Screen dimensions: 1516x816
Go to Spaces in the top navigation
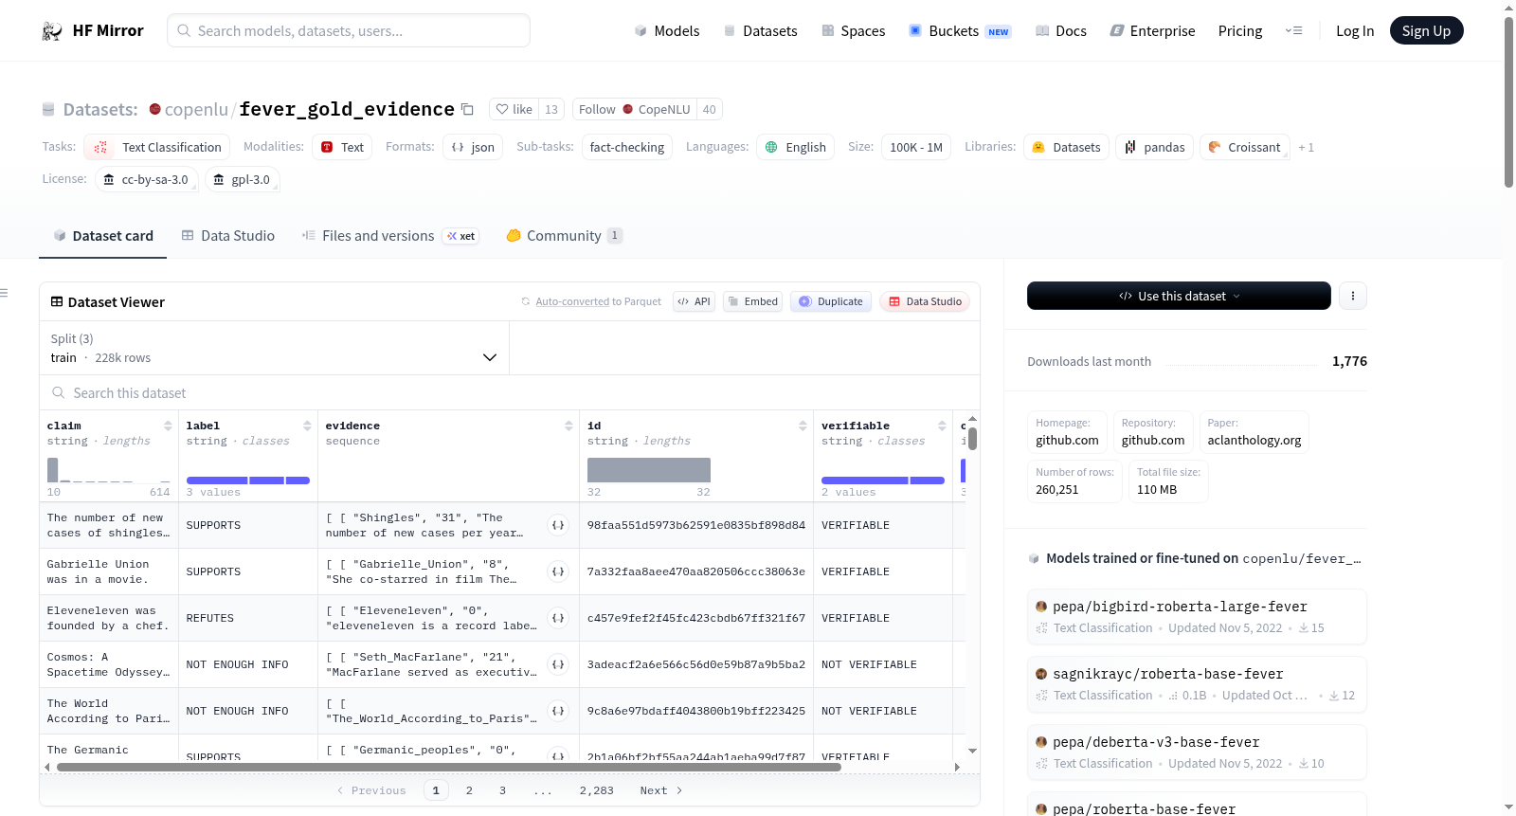pyautogui.click(x=854, y=31)
